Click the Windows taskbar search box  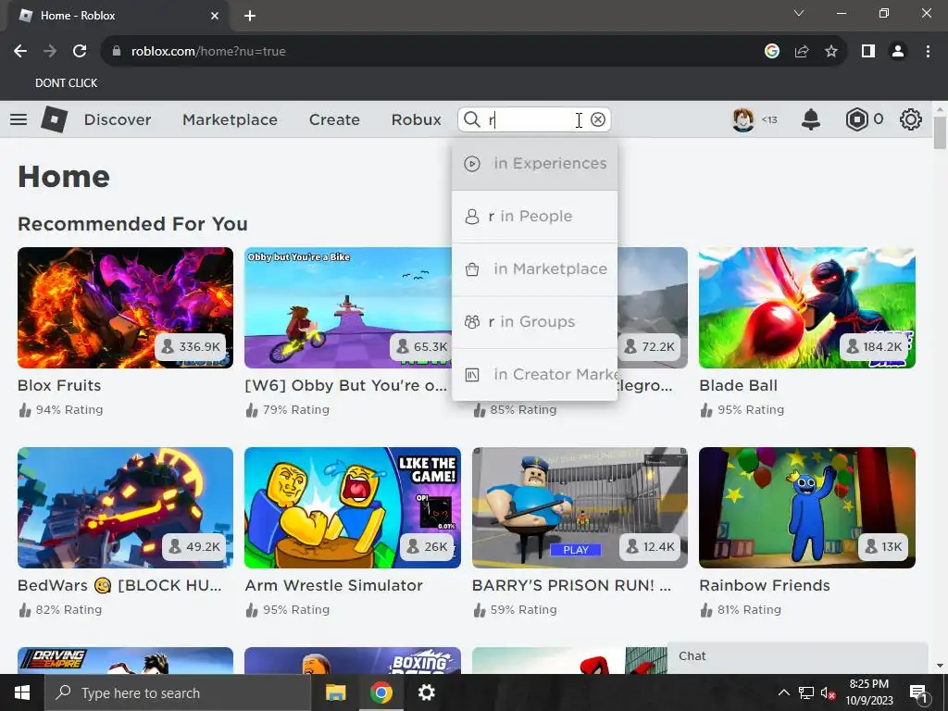(177, 692)
